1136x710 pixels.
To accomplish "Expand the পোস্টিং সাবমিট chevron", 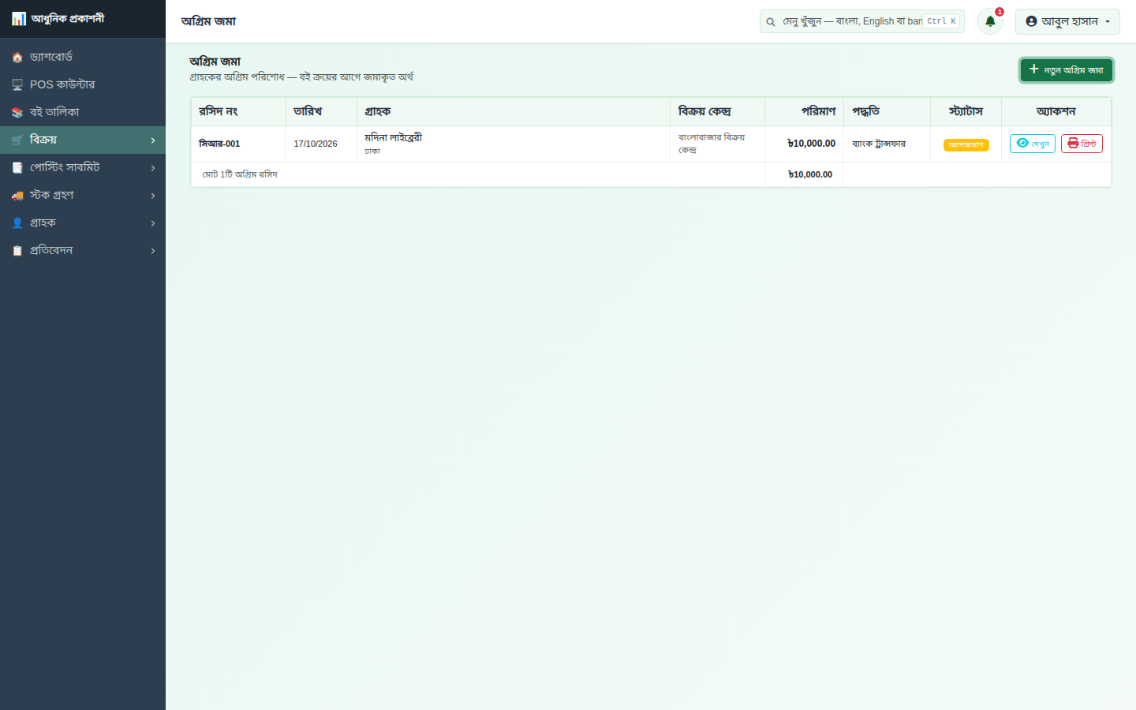I will coord(153,168).
